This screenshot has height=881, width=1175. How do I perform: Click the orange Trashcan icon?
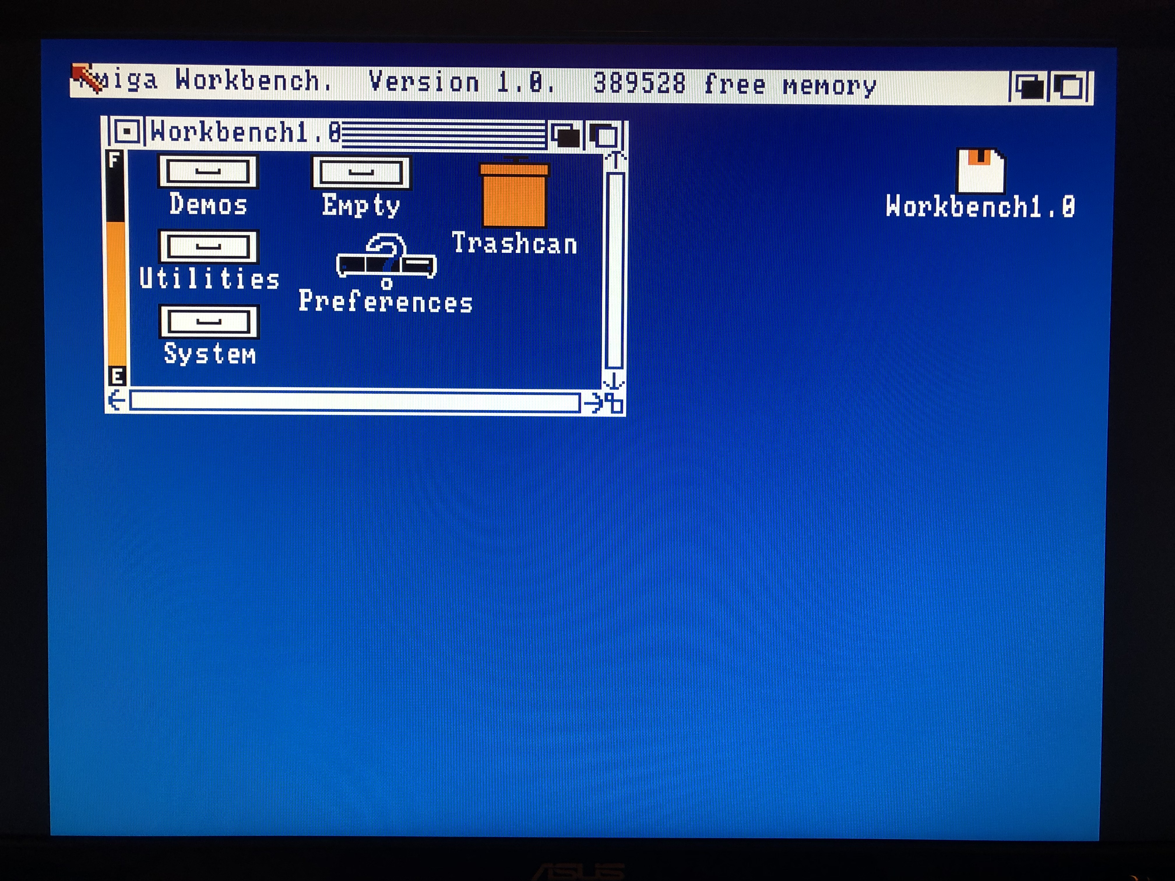[x=514, y=195]
